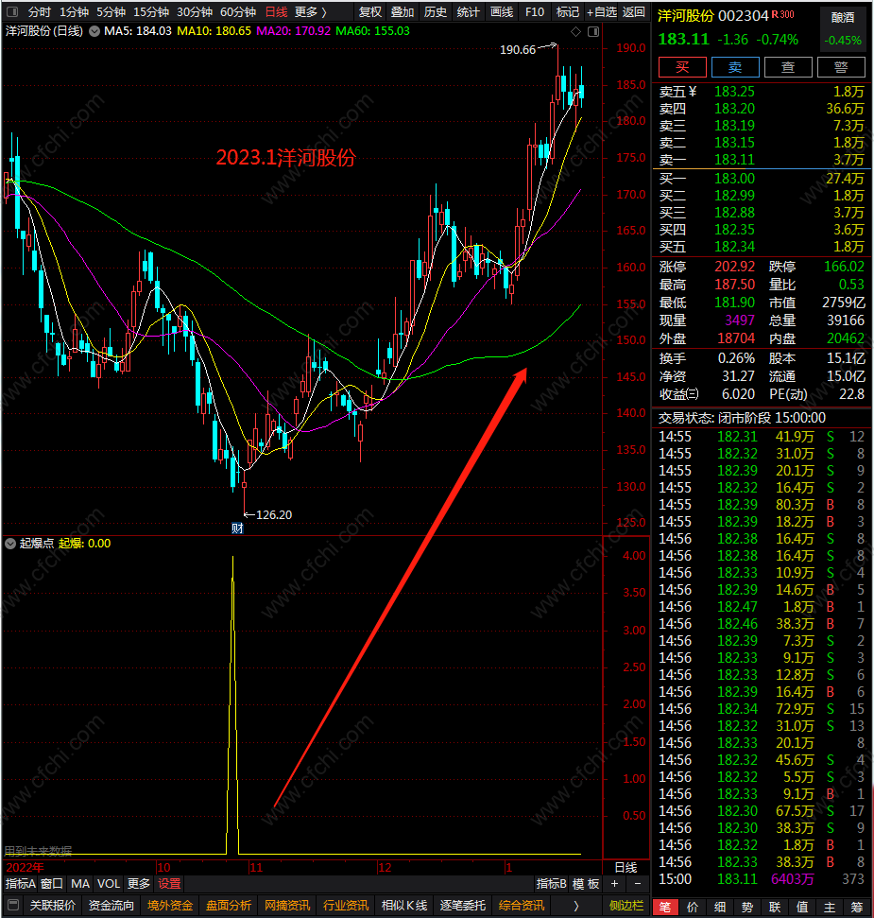Image resolution: width=874 pixels, height=918 pixels.
Task: Select the MA indicator
Action: pos(80,883)
